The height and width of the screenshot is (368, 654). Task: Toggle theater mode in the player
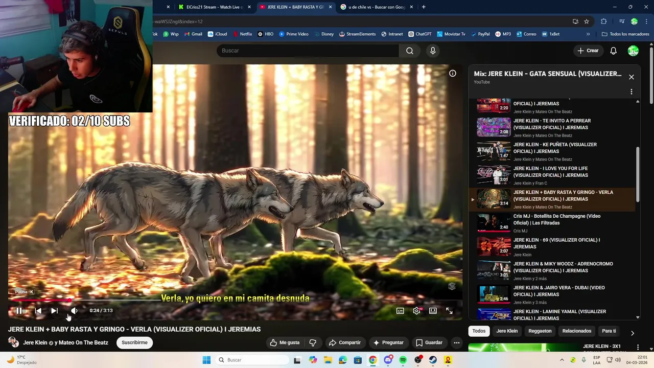click(x=433, y=311)
